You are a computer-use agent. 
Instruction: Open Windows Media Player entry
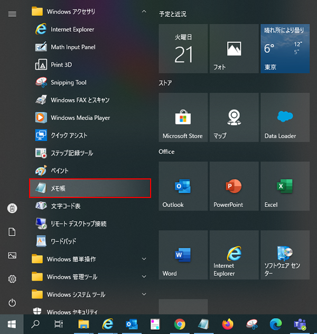coord(80,118)
